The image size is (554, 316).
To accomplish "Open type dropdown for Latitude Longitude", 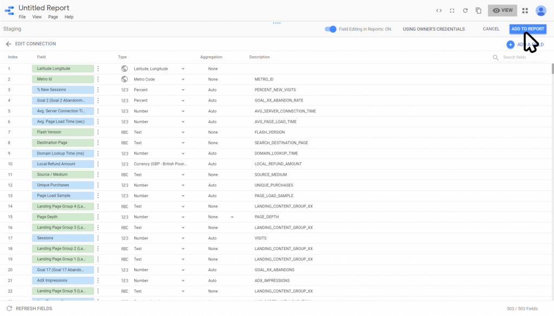I will 183,69.
